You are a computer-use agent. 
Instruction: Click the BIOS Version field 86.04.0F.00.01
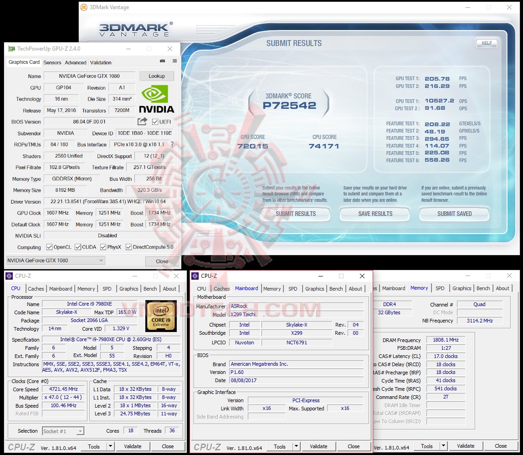point(89,122)
